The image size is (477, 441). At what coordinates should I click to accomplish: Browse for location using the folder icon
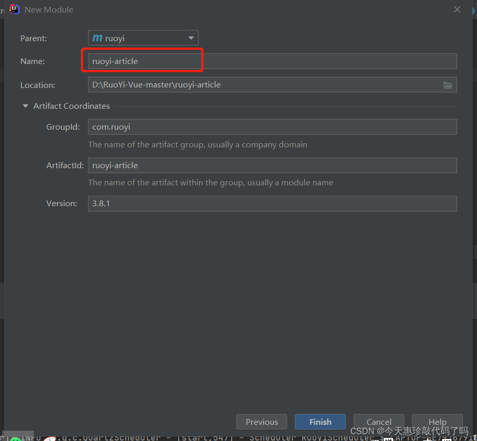pyautogui.click(x=447, y=85)
